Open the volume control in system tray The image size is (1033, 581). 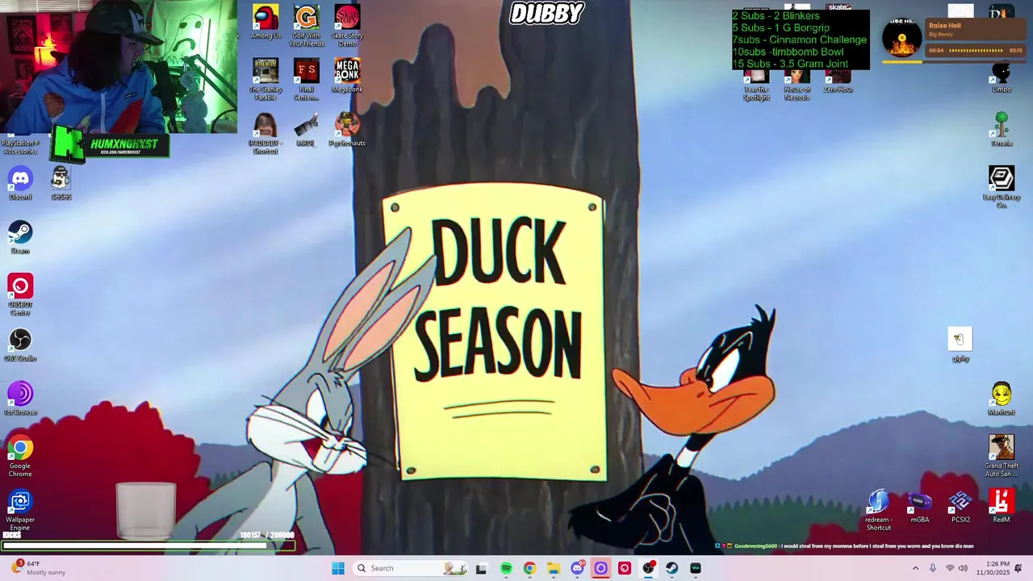coord(963,568)
